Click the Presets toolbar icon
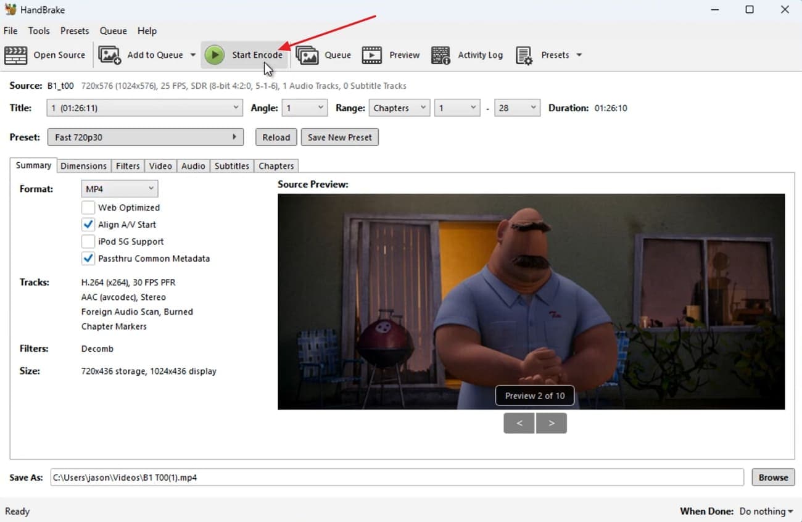The image size is (802, 522). coord(524,55)
